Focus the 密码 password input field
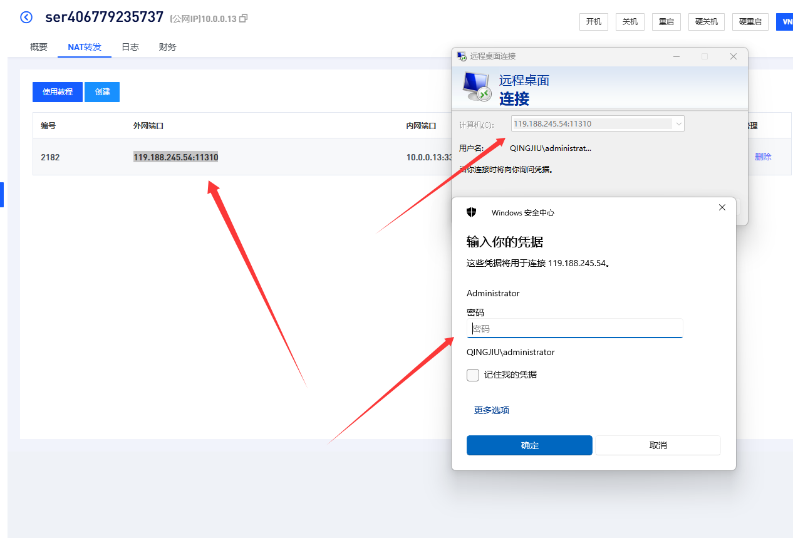This screenshot has width=793, height=538. tap(574, 328)
